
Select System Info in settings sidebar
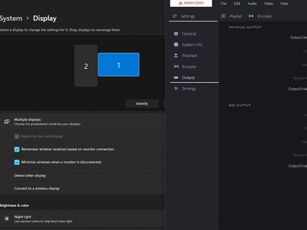coord(192,44)
